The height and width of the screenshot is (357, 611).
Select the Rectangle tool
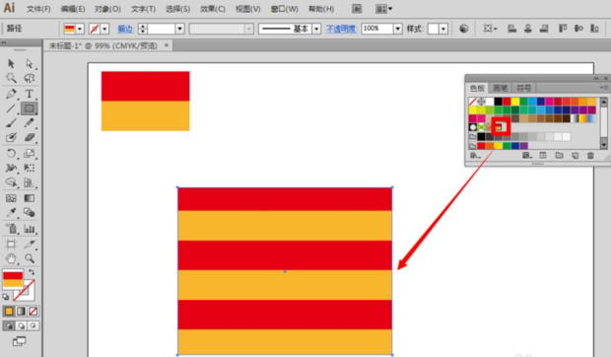click(30, 108)
